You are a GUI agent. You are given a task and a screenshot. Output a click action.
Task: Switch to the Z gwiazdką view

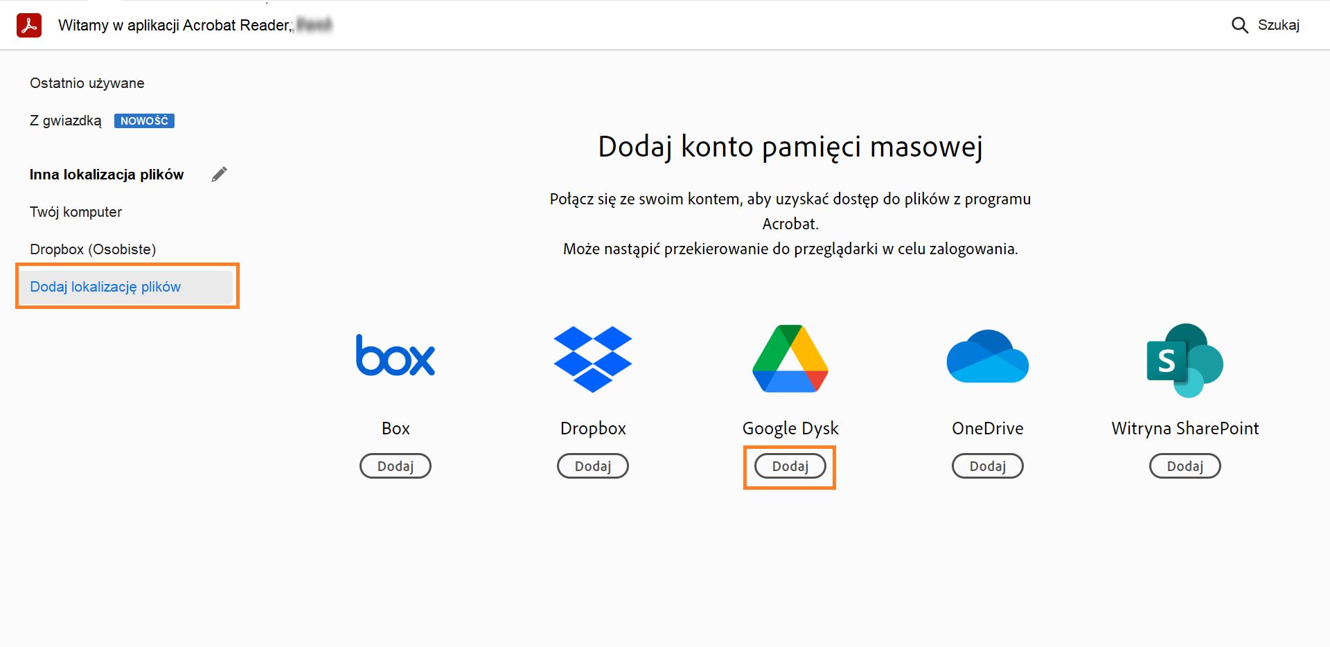(66, 120)
